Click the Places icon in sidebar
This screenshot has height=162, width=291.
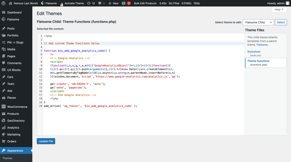(3, 97)
